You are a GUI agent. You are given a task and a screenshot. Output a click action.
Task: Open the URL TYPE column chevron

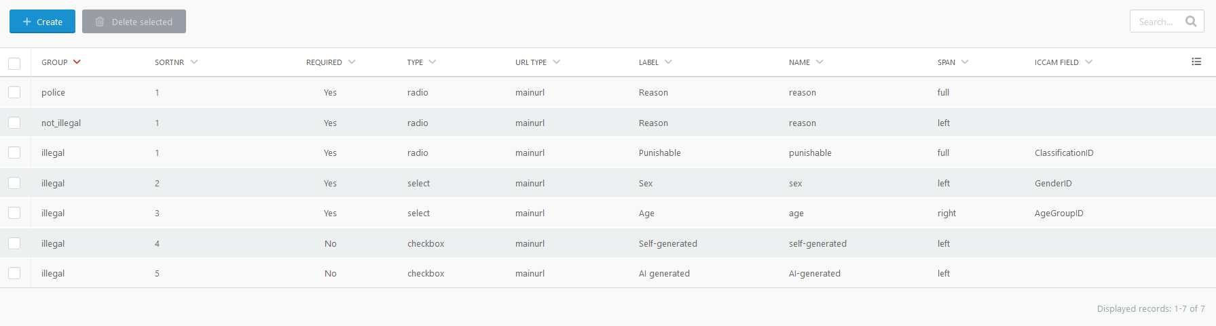tap(557, 62)
